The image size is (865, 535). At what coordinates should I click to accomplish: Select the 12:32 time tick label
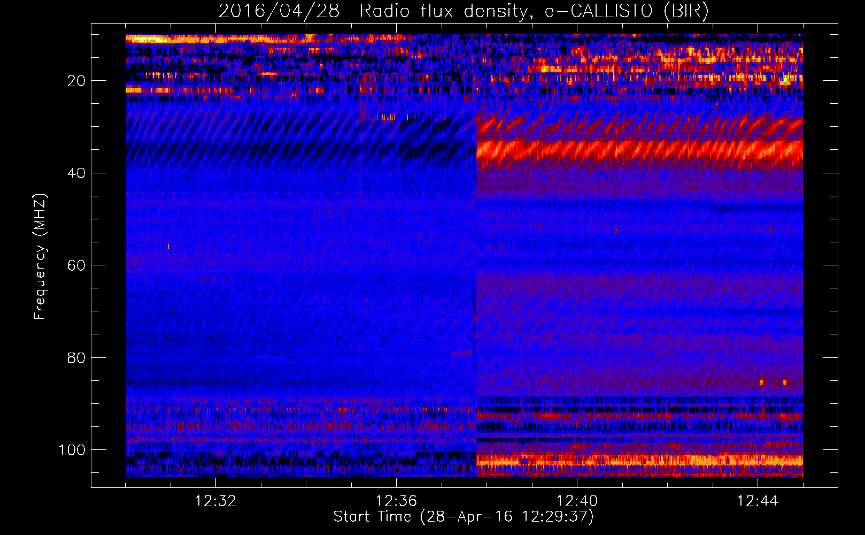pos(216,501)
